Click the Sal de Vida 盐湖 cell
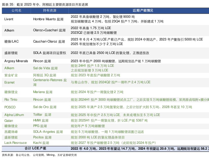The image size is (209, 158). [x=45, y=68]
